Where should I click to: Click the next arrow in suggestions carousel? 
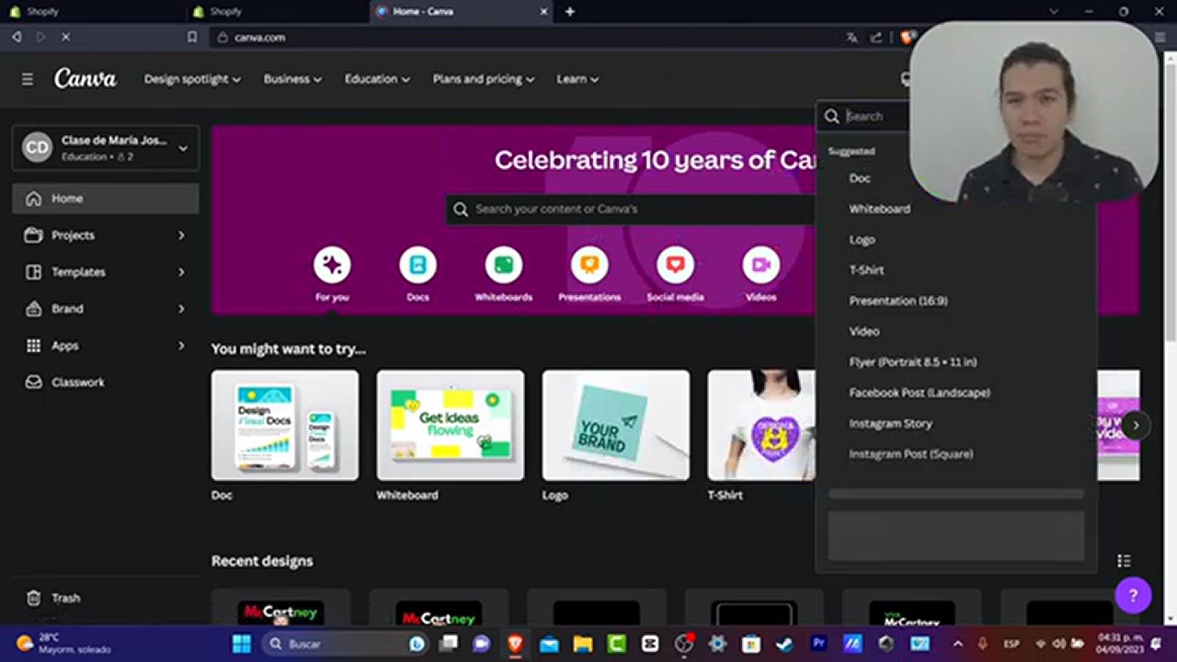click(x=1136, y=425)
